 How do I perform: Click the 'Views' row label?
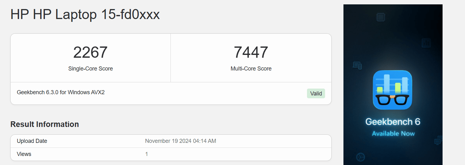pos(24,154)
